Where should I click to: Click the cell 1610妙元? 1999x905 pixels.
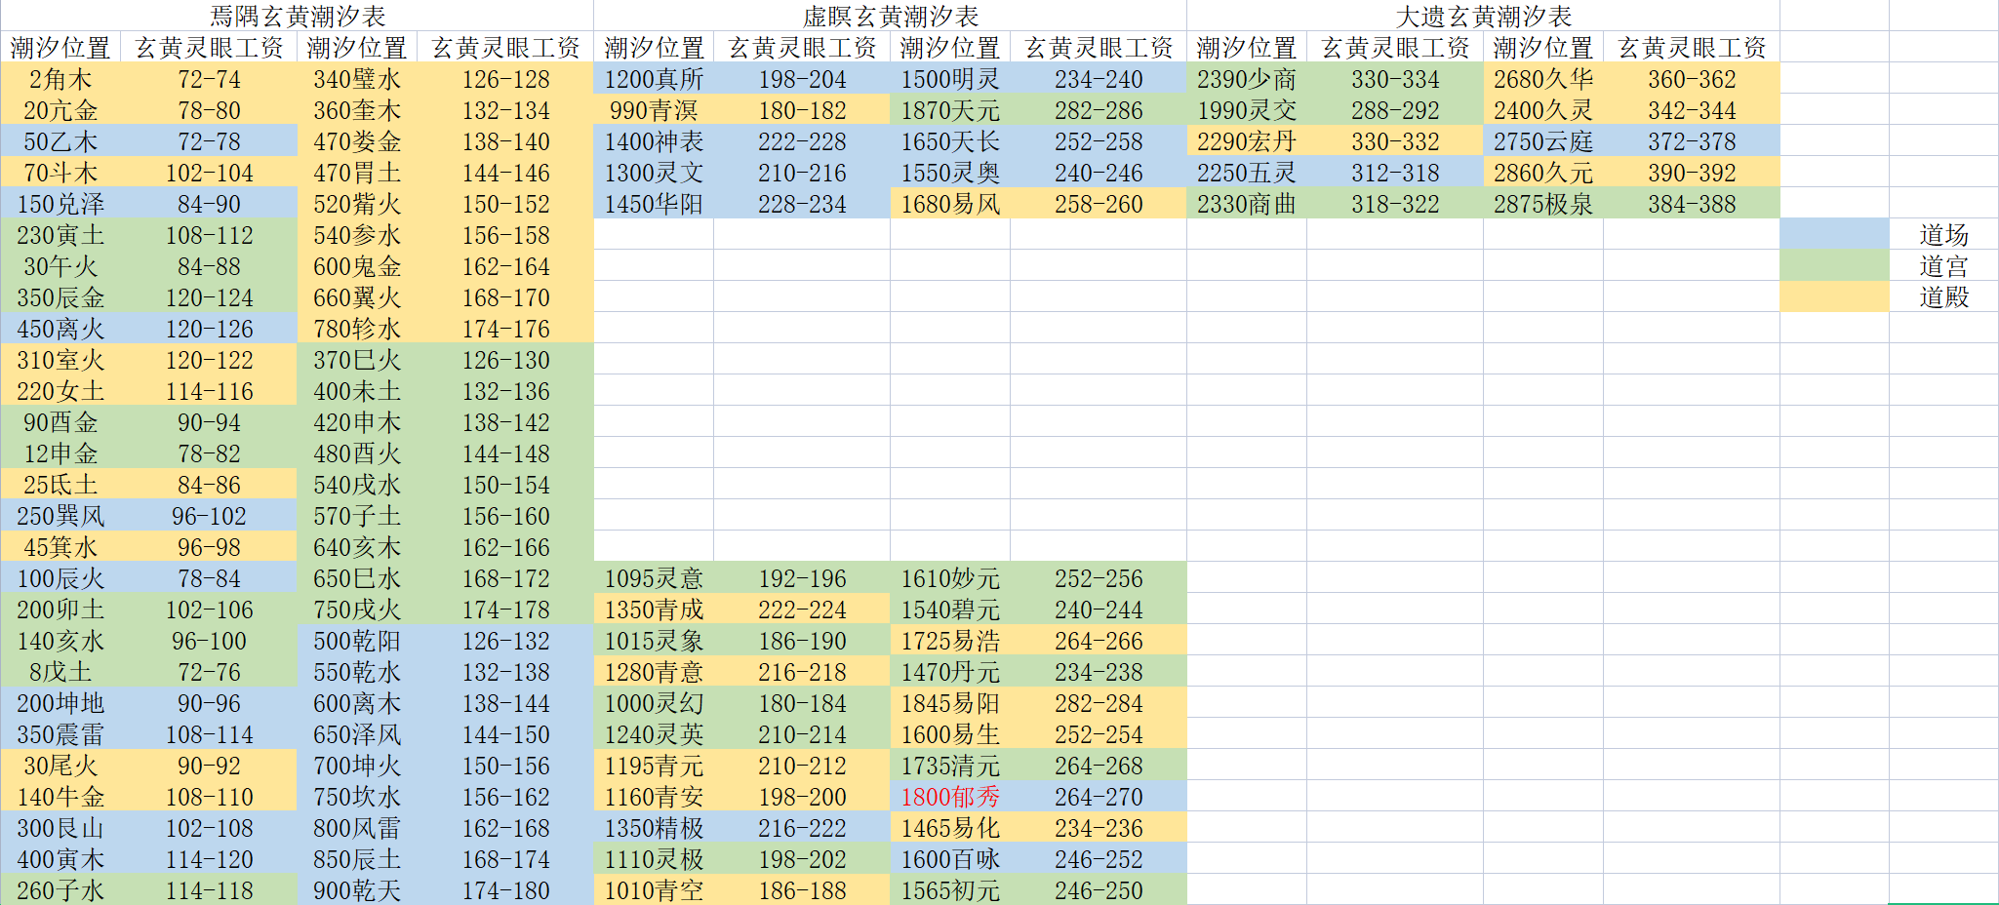tap(950, 577)
